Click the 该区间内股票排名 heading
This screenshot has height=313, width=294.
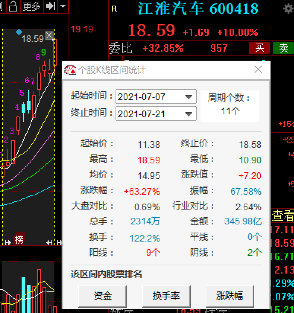106,274
